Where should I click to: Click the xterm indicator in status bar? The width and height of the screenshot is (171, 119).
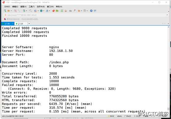pos(119,116)
